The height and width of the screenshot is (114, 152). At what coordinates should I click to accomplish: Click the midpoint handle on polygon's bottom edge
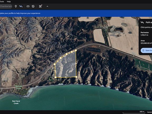[x=66, y=77]
